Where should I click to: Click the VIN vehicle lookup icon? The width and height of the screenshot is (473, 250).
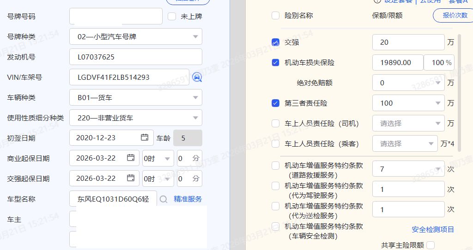(197, 77)
